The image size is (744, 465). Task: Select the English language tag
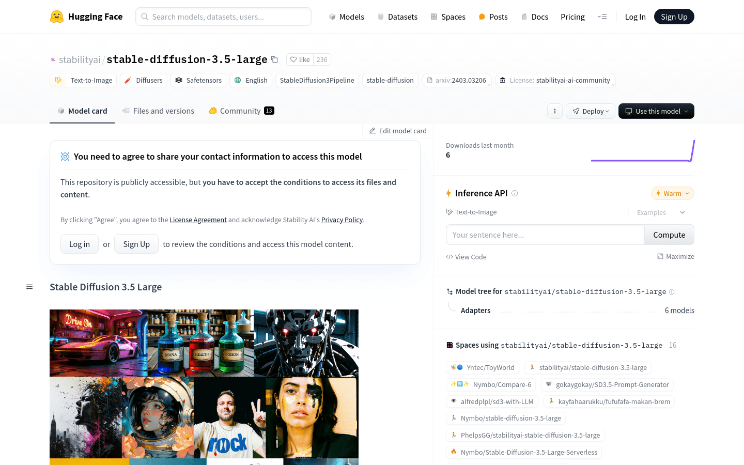[x=251, y=80]
